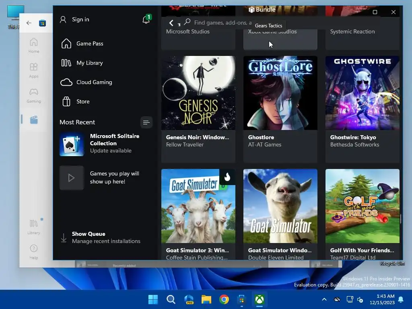Open Windows notification bell in tray
Image resolution: width=412 pixels, height=309 pixels.
(401, 299)
